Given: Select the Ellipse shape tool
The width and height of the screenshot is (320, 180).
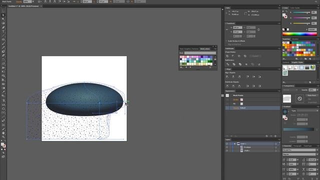Looking at the screenshot, I should point(3,39).
